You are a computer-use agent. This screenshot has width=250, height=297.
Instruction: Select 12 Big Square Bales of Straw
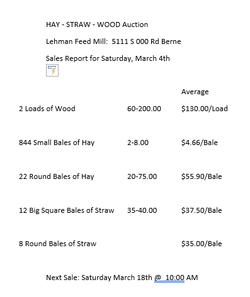coord(67,210)
